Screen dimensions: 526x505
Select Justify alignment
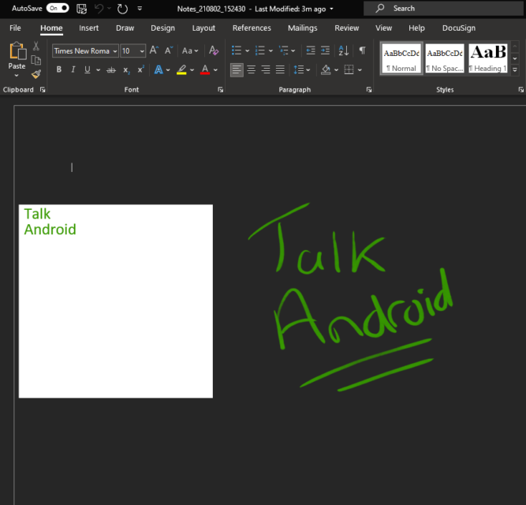[x=280, y=69]
